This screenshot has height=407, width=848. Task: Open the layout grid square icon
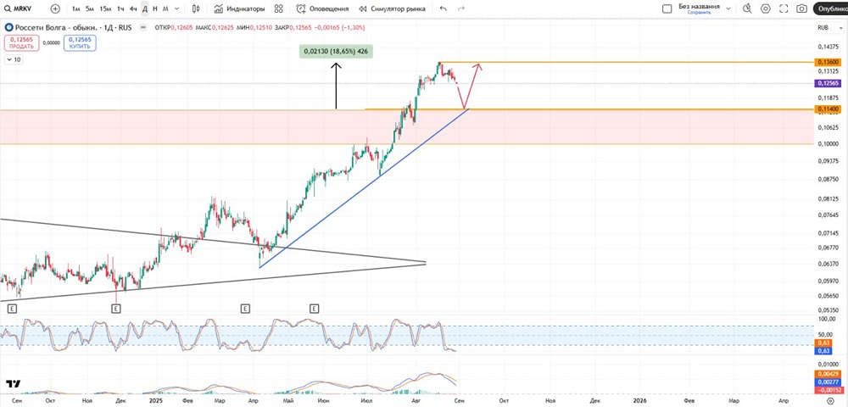tap(667, 8)
